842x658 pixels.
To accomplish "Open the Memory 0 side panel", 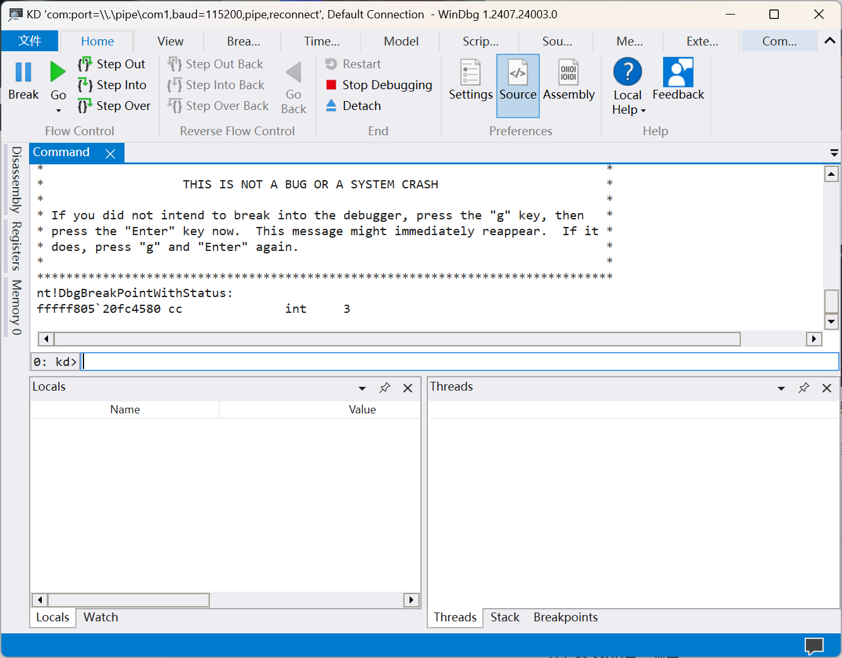I will click(x=16, y=307).
